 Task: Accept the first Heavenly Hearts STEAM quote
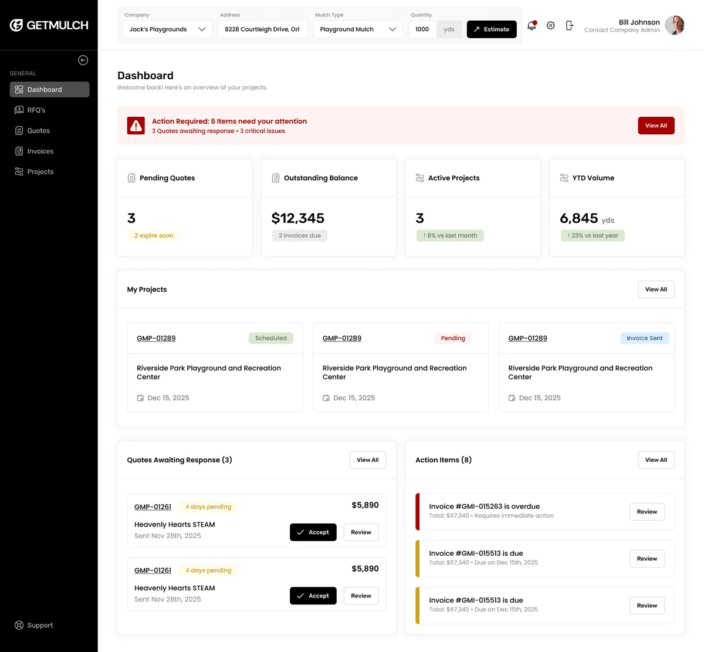pos(313,532)
